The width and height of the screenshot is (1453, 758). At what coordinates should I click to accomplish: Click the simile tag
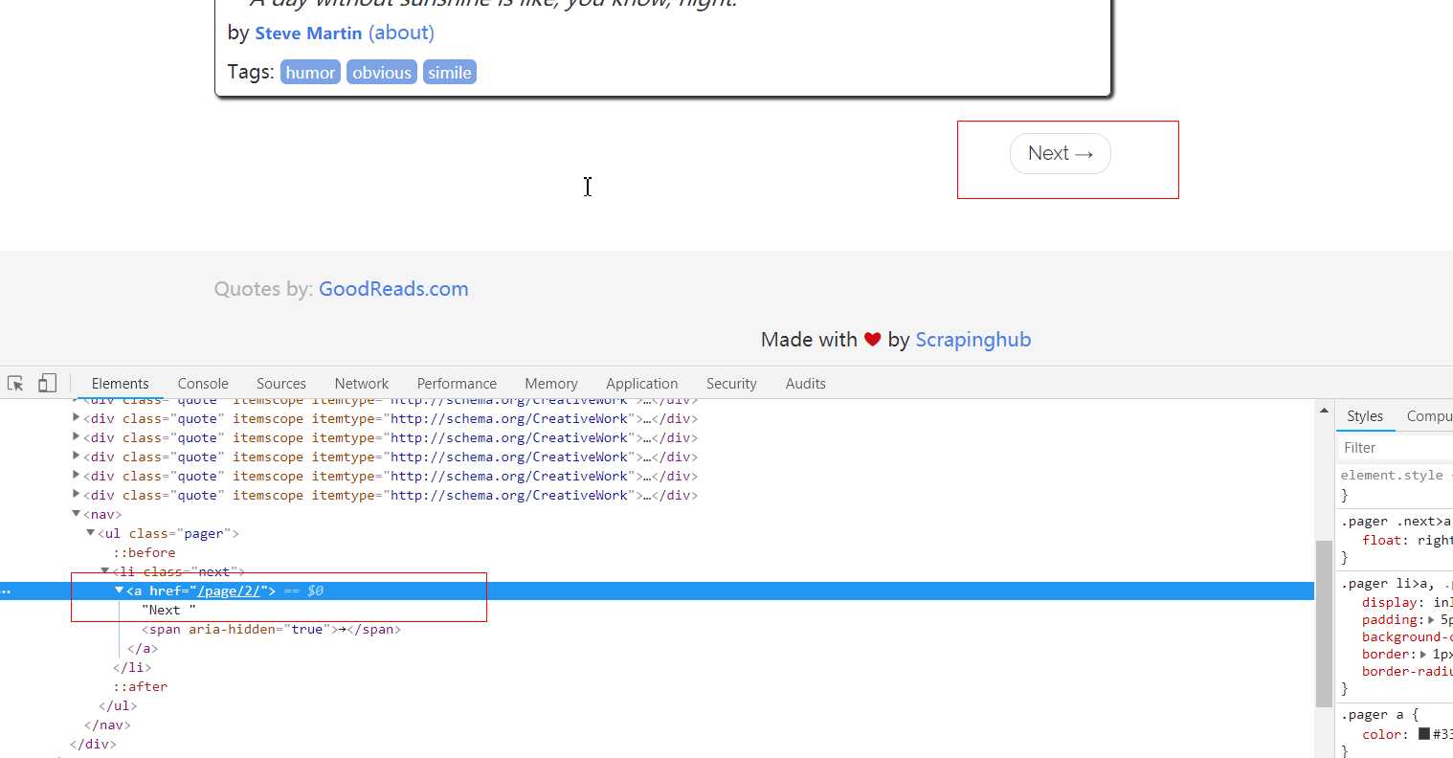[450, 73]
